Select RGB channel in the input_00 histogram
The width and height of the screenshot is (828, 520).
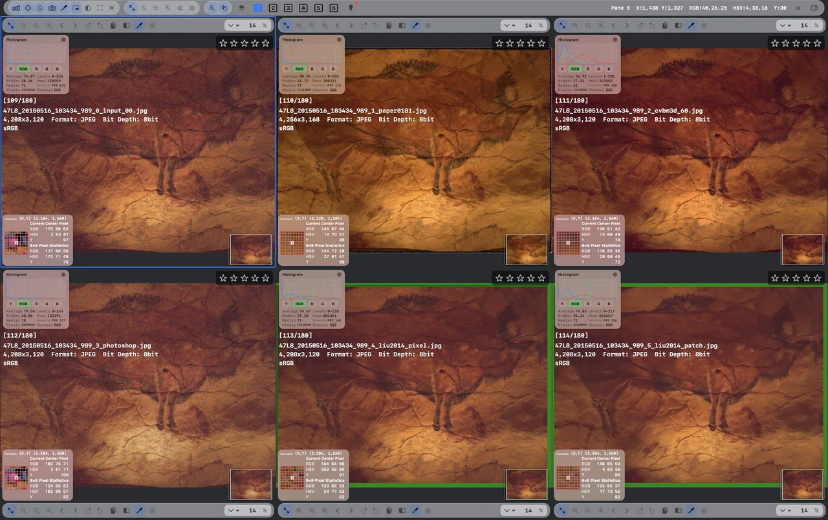[x=23, y=68]
